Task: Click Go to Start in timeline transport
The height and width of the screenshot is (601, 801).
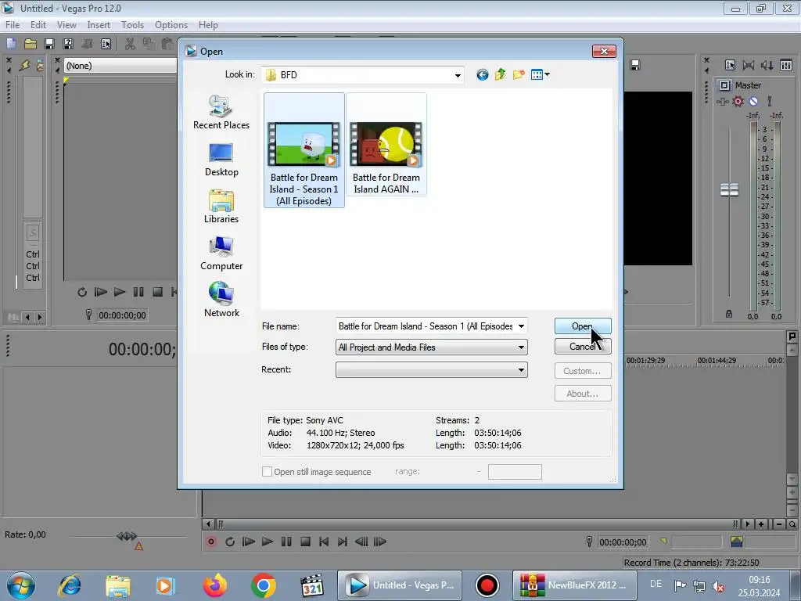Action: [324, 542]
